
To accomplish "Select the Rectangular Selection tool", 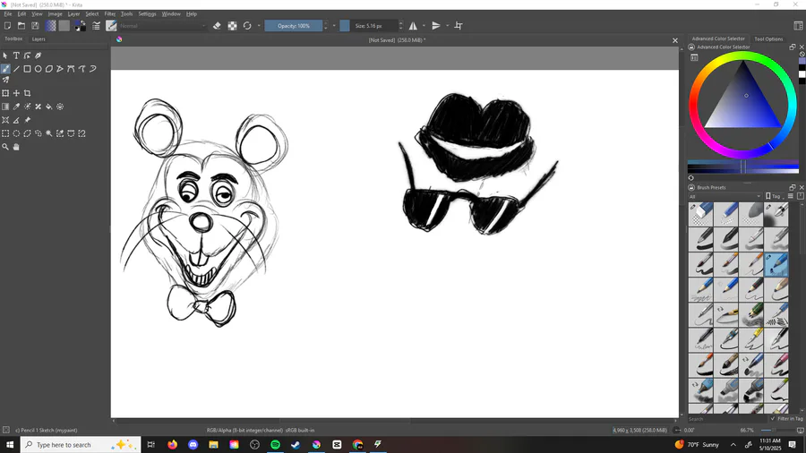I will pyautogui.click(x=5, y=133).
